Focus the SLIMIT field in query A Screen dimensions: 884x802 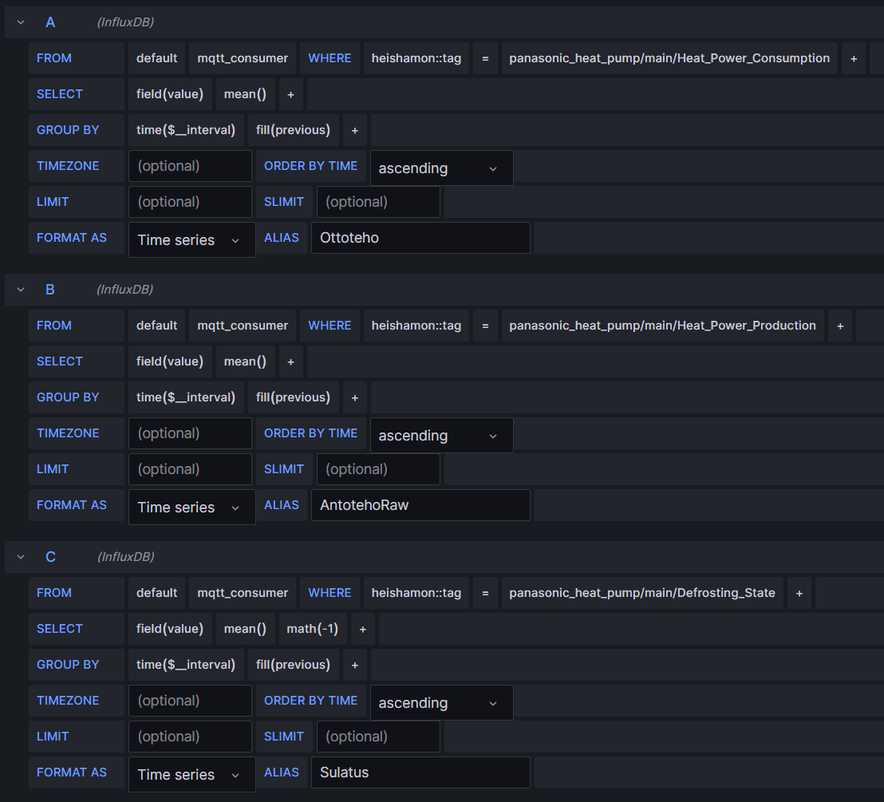click(x=378, y=202)
